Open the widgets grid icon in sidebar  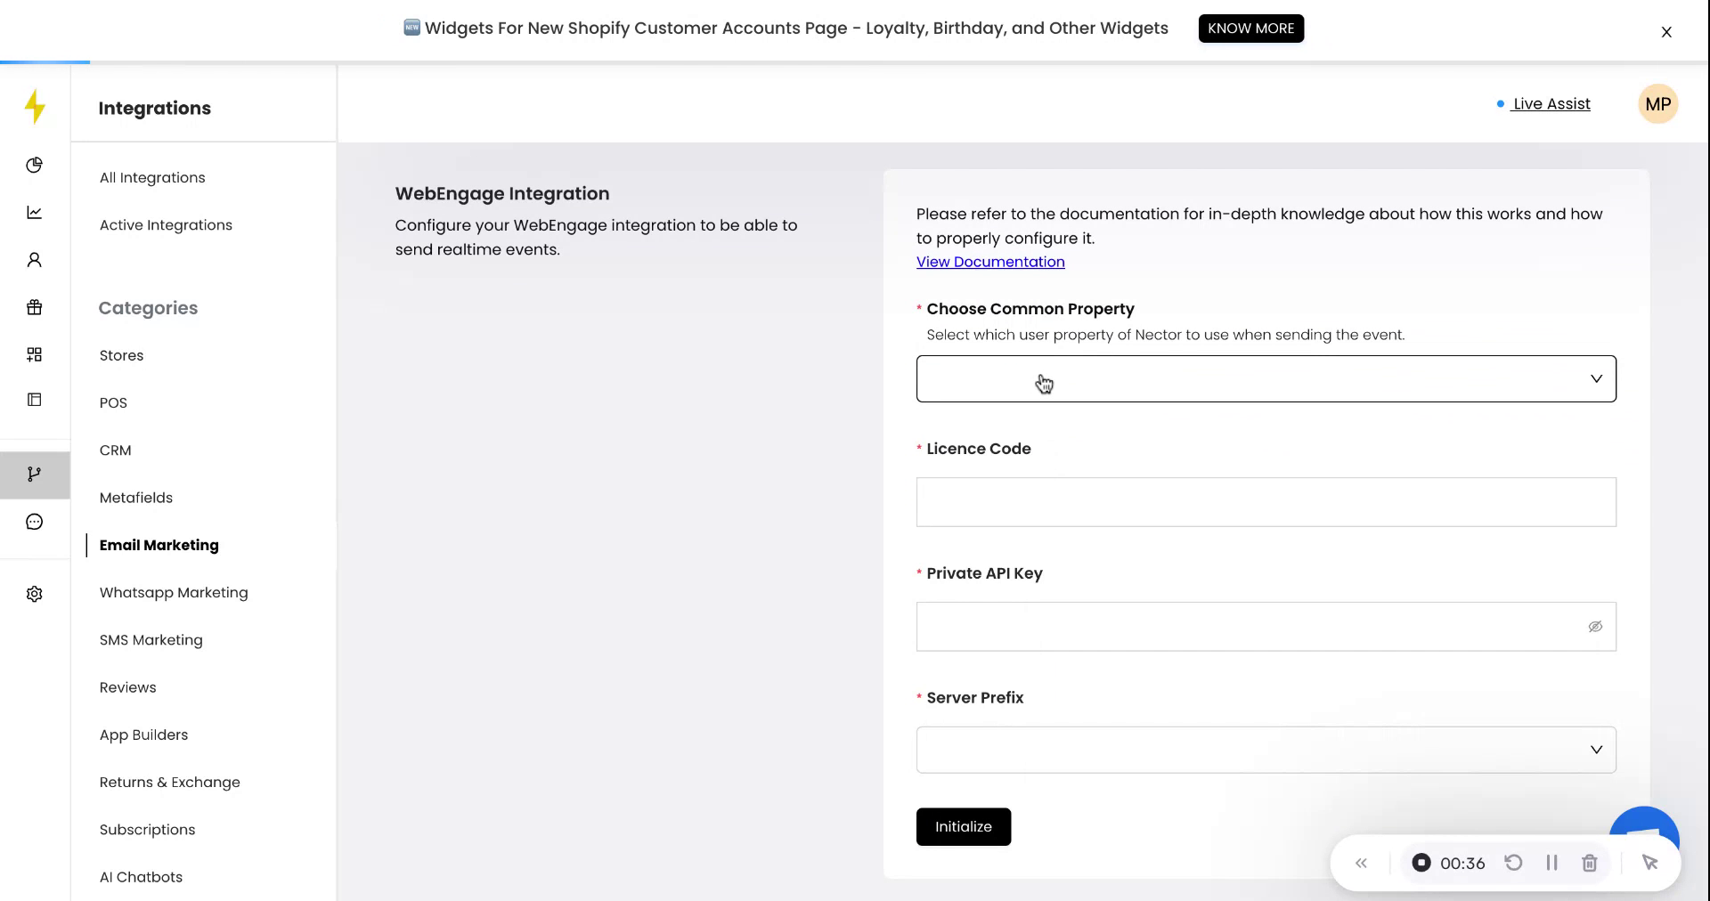click(x=34, y=354)
